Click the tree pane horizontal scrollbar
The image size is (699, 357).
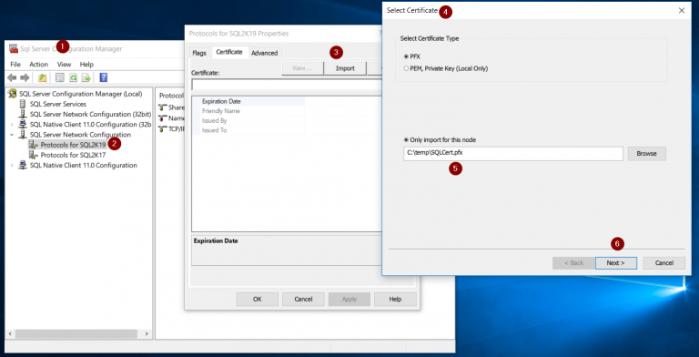[x=78, y=334]
